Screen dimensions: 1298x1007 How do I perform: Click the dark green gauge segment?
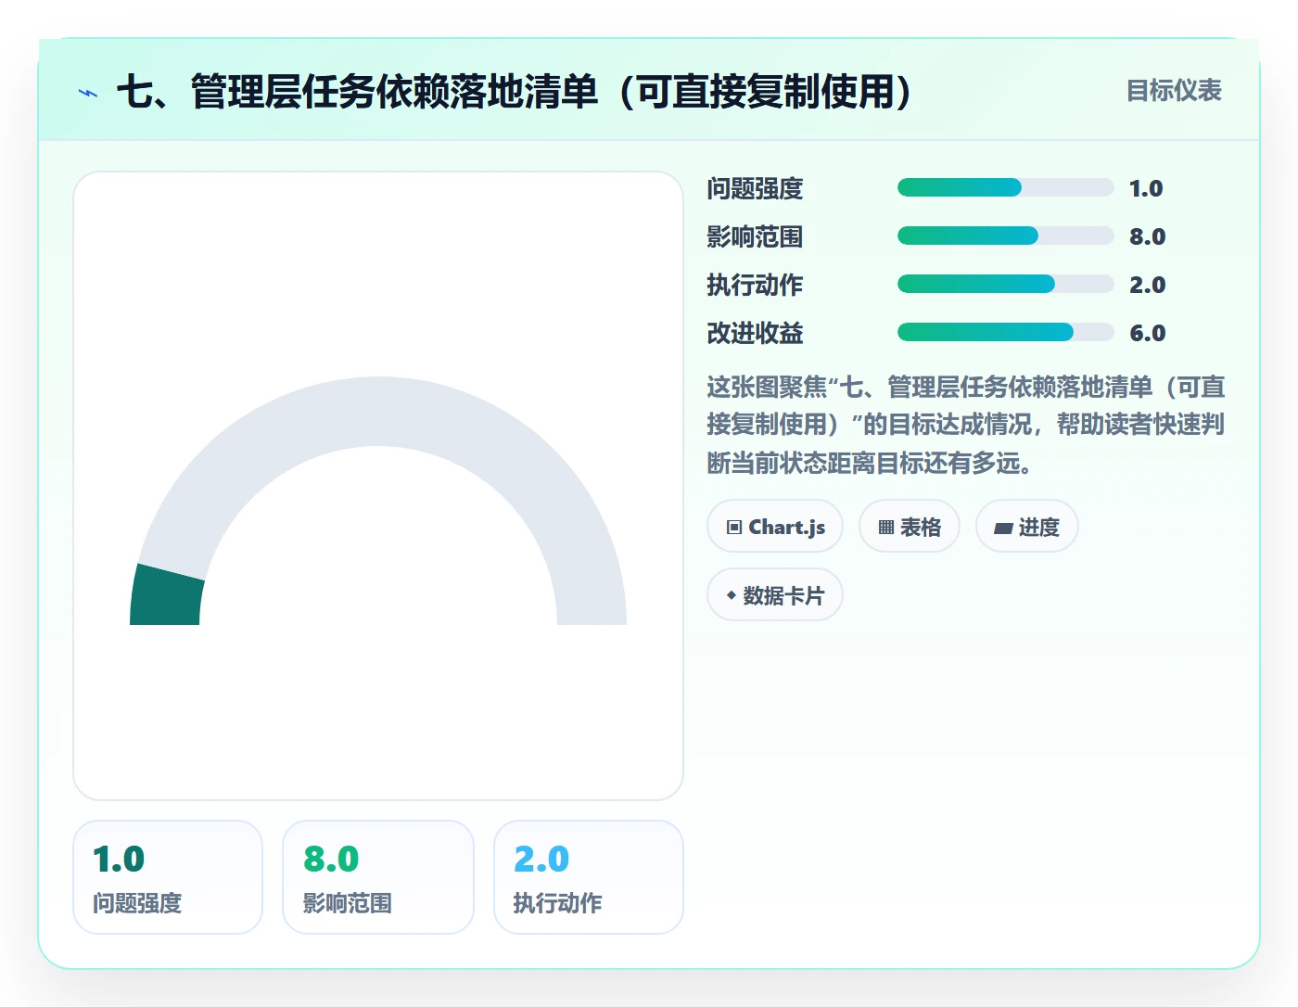(x=167, y=596)
